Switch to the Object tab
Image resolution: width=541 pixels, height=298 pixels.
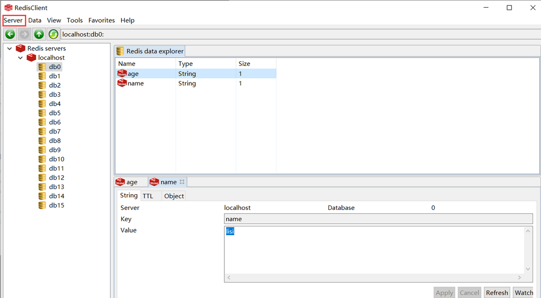(x=174, y=196)
